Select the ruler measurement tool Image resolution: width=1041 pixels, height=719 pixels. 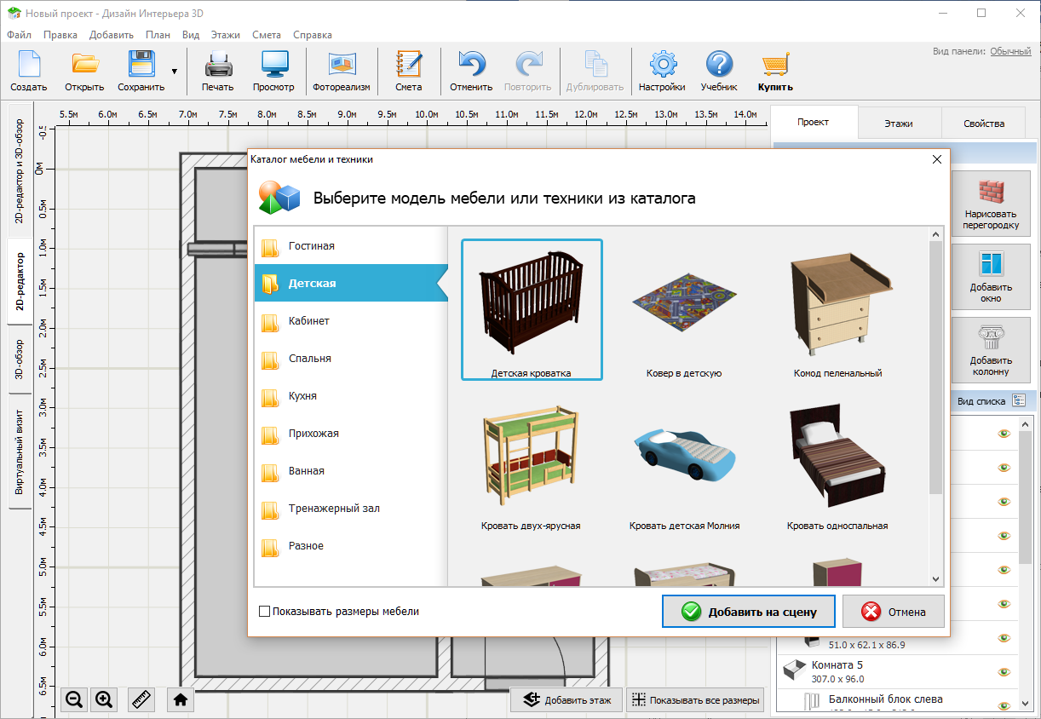pos(141,699)
